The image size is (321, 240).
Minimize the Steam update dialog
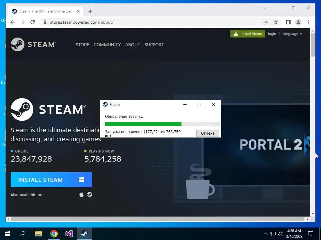coord(185,104)
